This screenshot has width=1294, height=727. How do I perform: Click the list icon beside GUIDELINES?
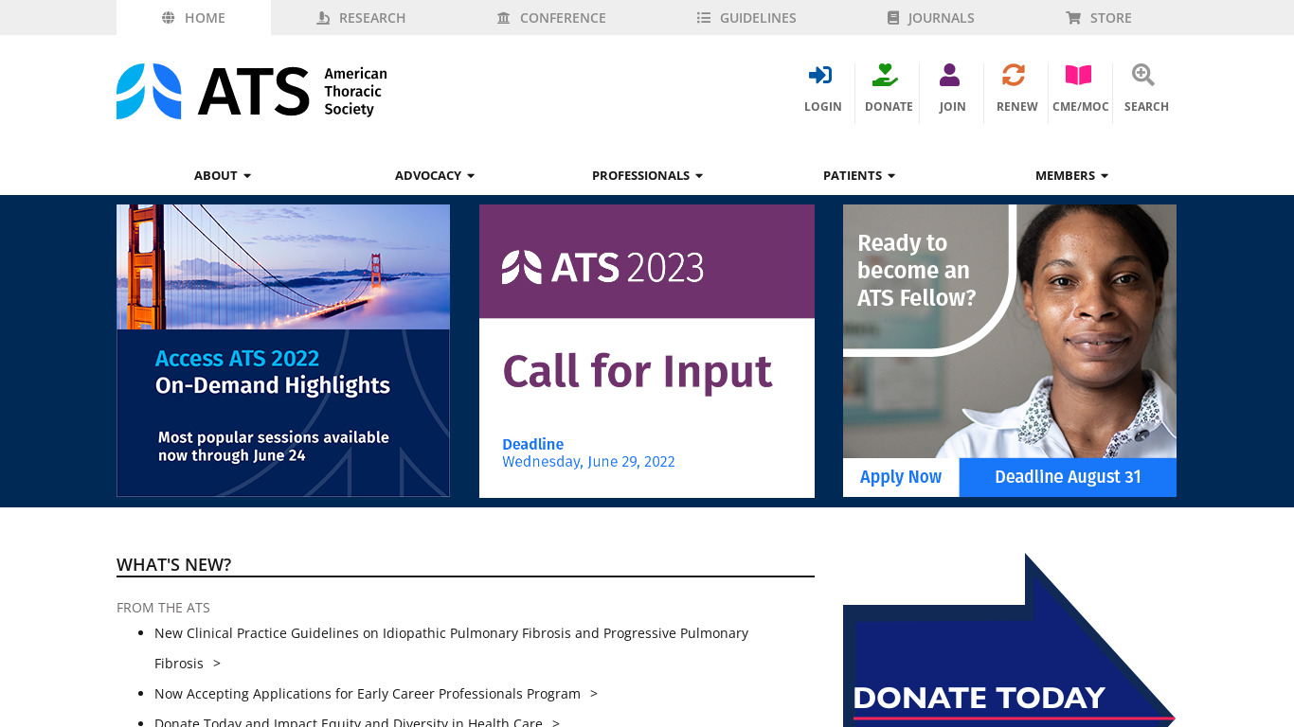(704, 18)
